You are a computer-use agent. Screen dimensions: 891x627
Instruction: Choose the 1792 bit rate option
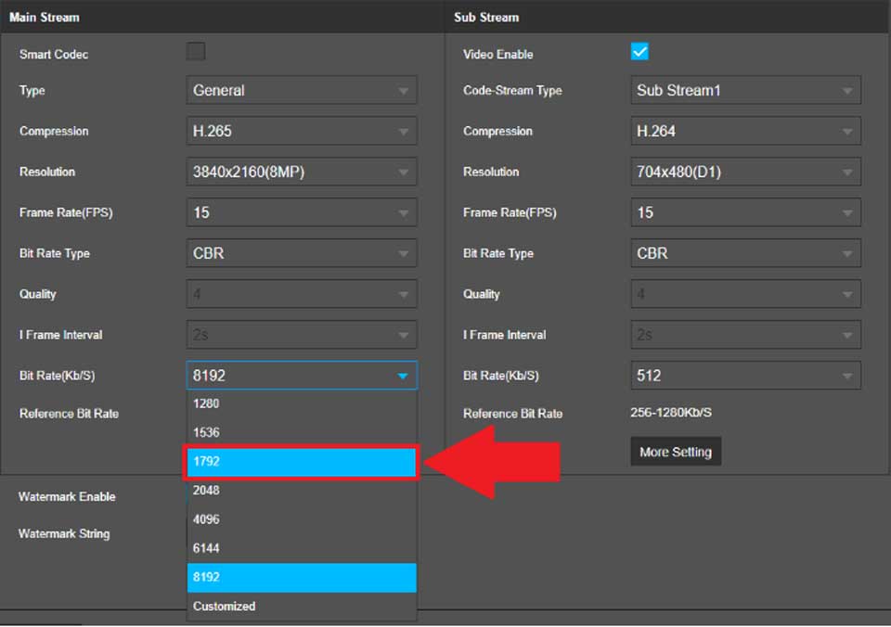click(x=302, y=462)
